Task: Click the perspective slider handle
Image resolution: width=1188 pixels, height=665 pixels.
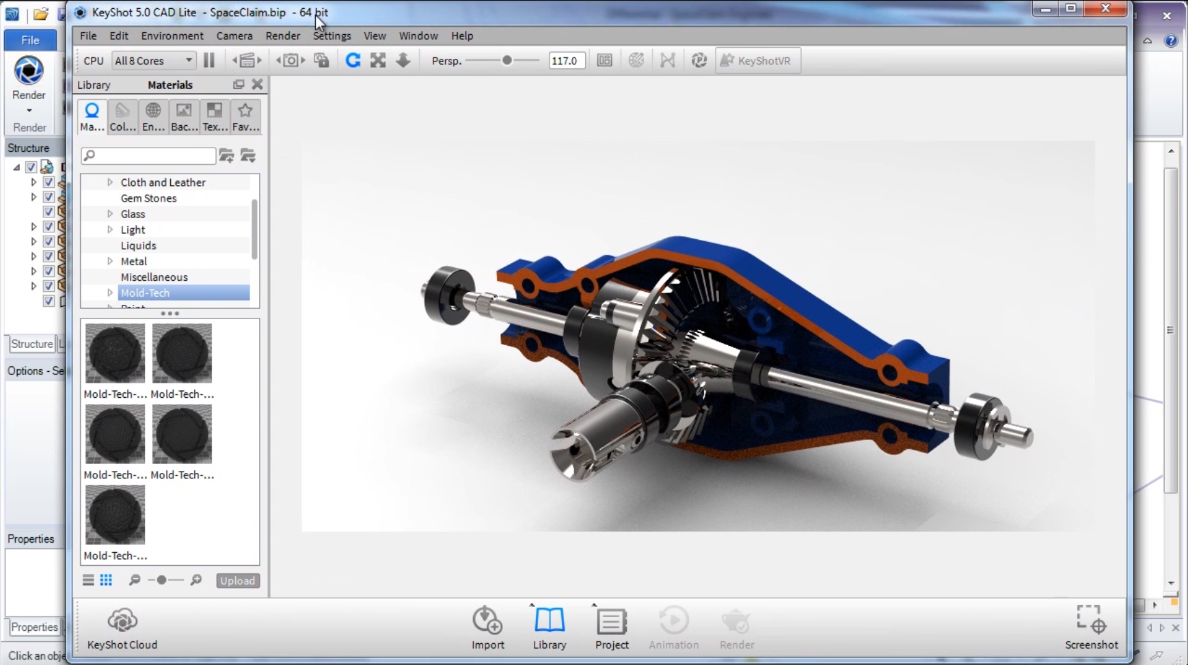Action: [507, 61]
